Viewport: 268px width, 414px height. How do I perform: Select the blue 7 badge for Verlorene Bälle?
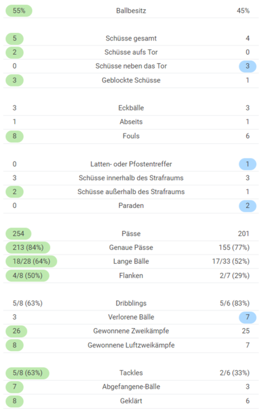click(x=247, y=317)
